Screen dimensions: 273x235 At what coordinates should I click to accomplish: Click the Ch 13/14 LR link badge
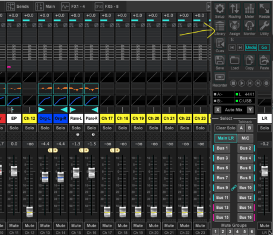(x=53, y=151)
